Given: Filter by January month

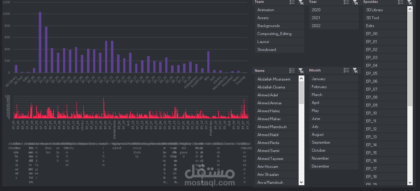Looking at the screenshot, I should 334,79.
